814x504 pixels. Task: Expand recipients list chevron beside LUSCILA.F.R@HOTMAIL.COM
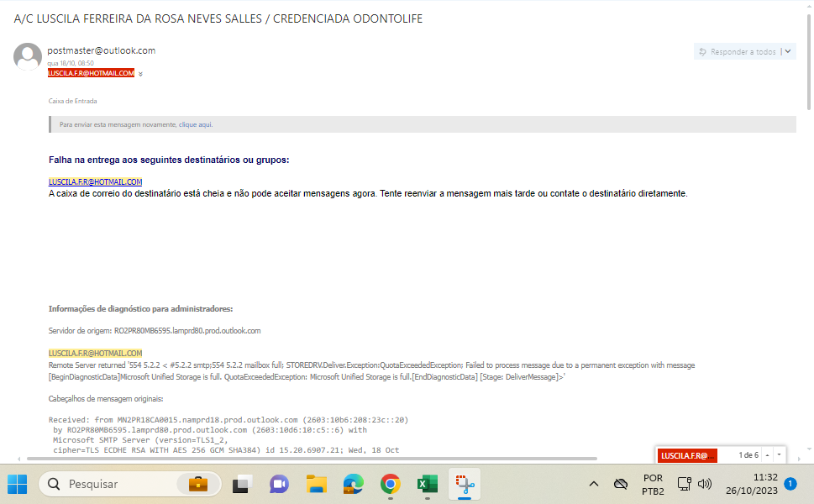click(x=140, y=74)
